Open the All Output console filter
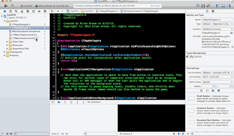The height and width of the screenshot is (136, 234). pyautogui.click(x=126, y=134)
